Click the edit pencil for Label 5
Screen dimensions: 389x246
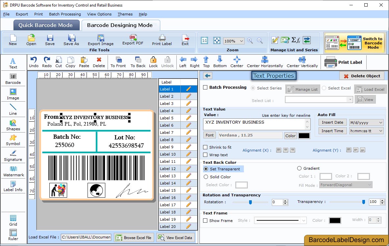click(189, 118)
